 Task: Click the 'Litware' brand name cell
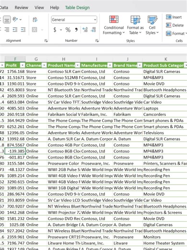tap(128, 243)
